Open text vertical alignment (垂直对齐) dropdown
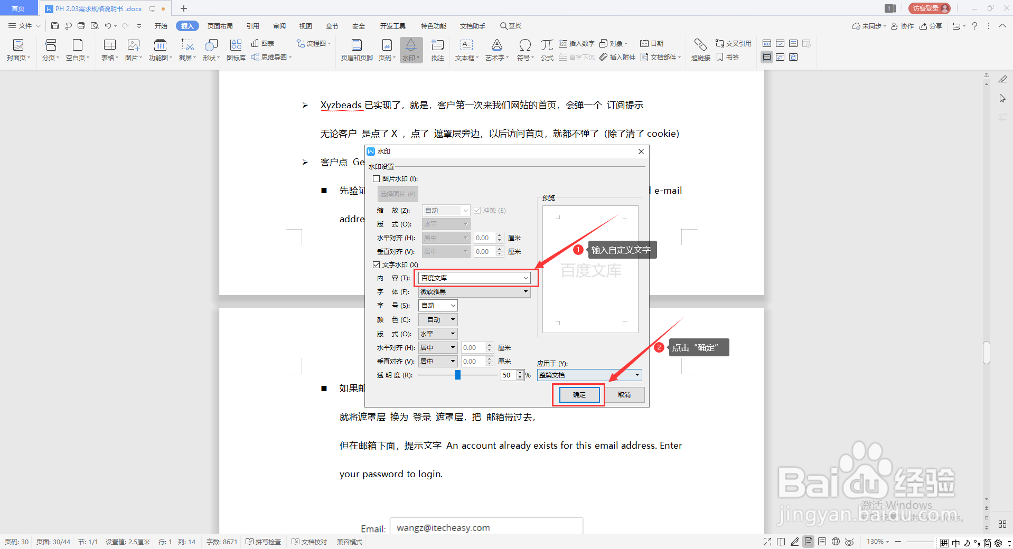This screenshot has width=1013, height=549. coord(438,362)
